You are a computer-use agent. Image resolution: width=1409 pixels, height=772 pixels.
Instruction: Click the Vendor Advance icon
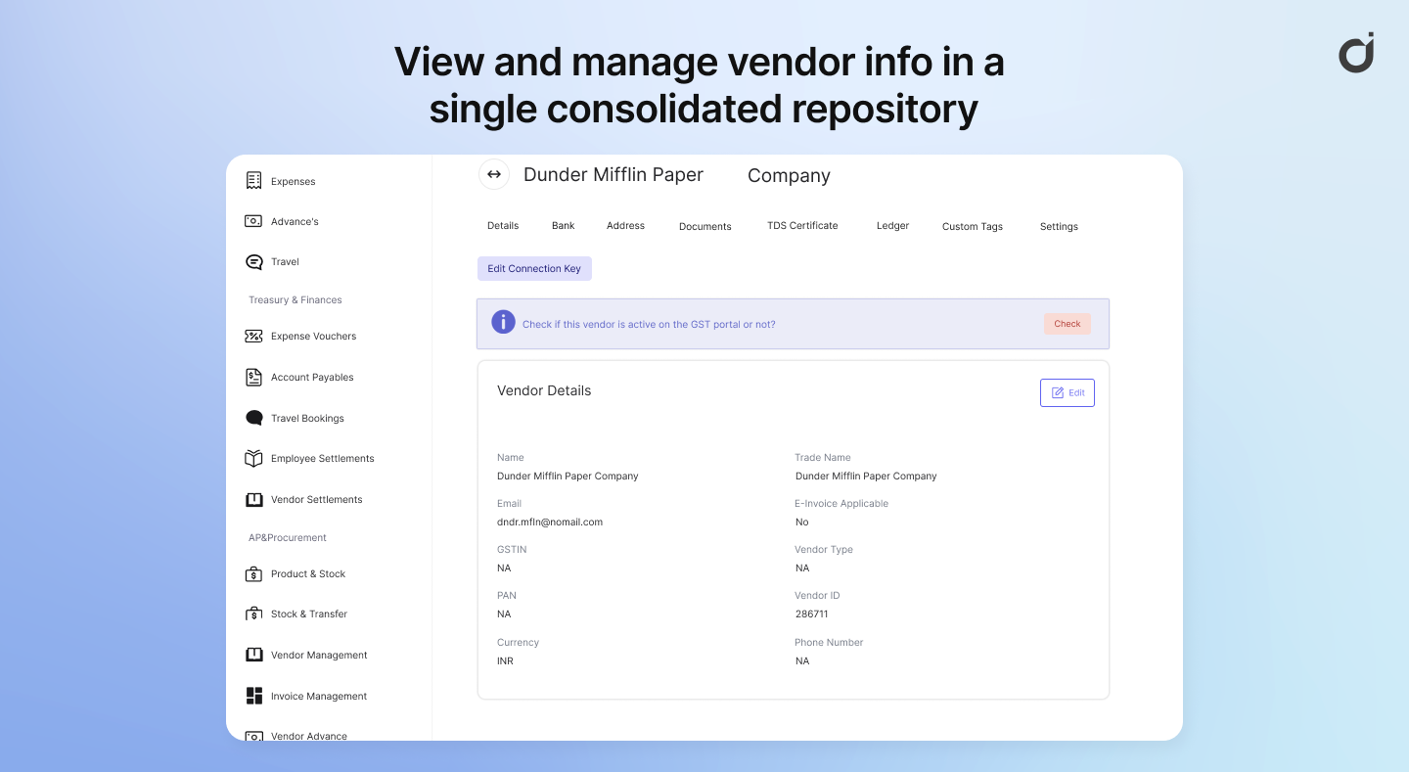(254, 736)
